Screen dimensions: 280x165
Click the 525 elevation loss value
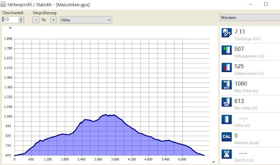[x=239, y=66]
